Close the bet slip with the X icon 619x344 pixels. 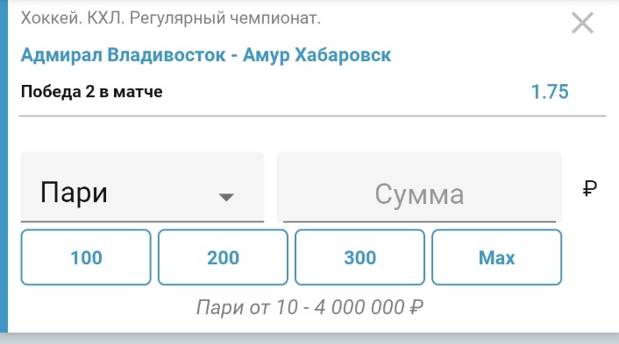click(x=583, y=23)
